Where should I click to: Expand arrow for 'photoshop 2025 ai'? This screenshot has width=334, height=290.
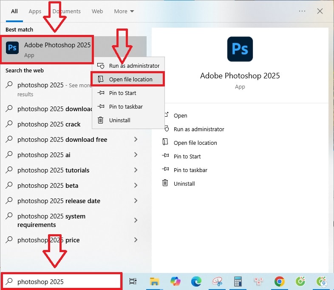(x=136, y=155)
